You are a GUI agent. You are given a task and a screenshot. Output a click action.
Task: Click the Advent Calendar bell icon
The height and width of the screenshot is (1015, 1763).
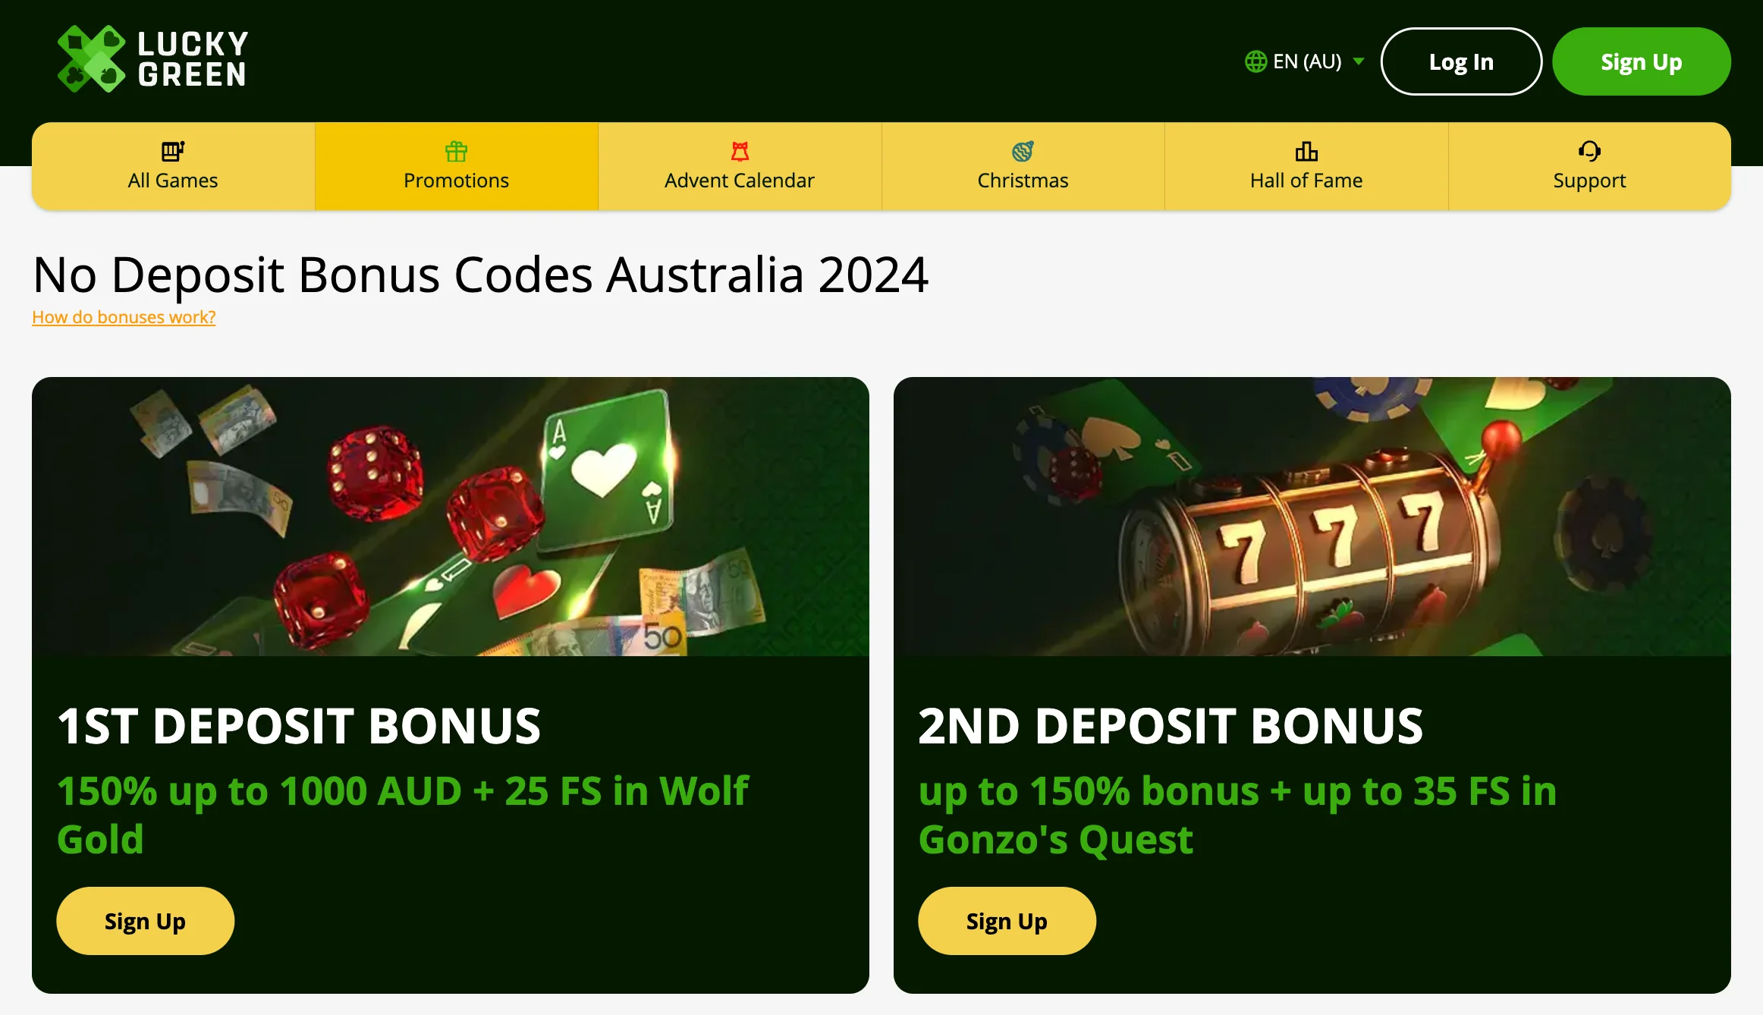click(x=740, y=151)
